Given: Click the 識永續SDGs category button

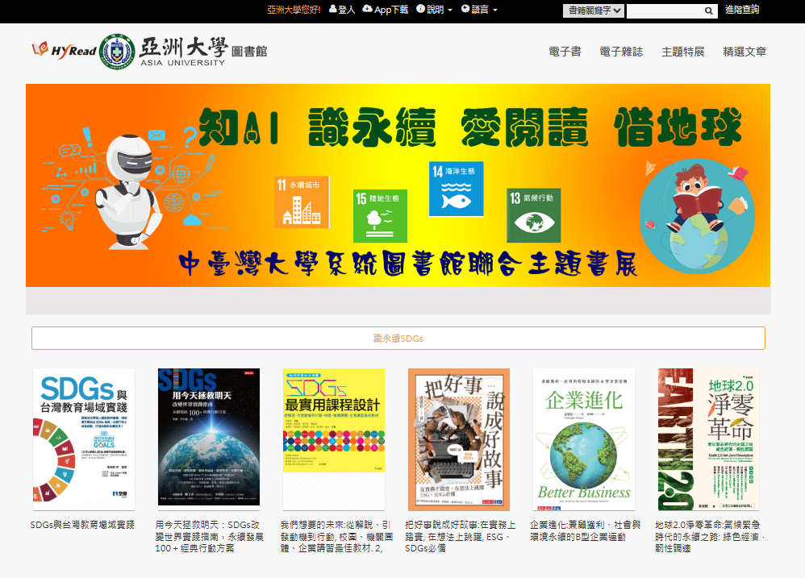Looking at the screenshot, I should pyautogui.click(x=398, y=339).
